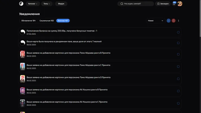The height and width of the screenshot is (113, 201).
Task: Open the Закладки bookmarks page
Action: pyautogui.click(x=163, y=4)
